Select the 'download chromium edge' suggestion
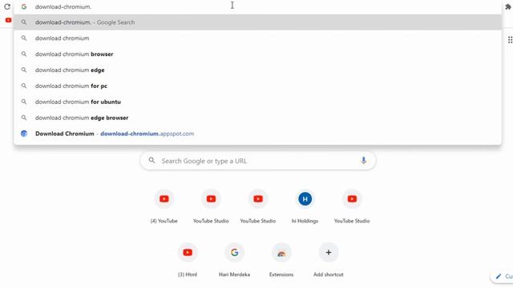 point(258,70)
